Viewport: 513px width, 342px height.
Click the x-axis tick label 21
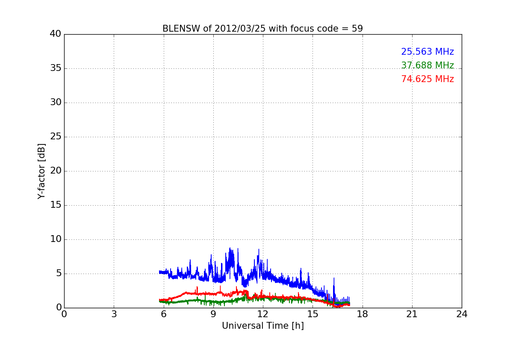412,314
